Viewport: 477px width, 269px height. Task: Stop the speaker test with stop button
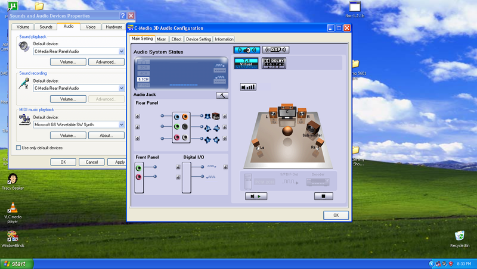click(x=323, y=196)
